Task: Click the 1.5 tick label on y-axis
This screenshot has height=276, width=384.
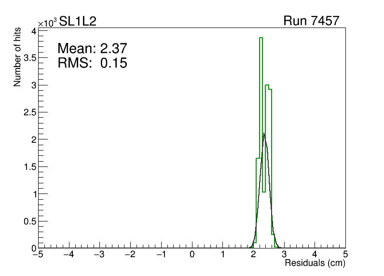Action: tap(29, 167)
